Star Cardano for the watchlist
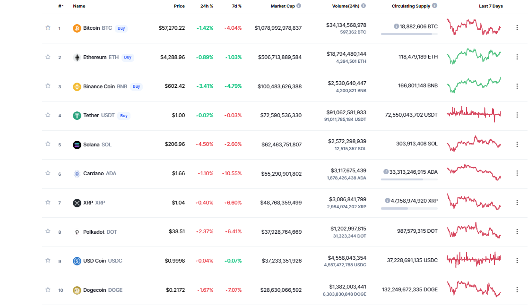Viewport: 528px width, 306px height. 48,173
